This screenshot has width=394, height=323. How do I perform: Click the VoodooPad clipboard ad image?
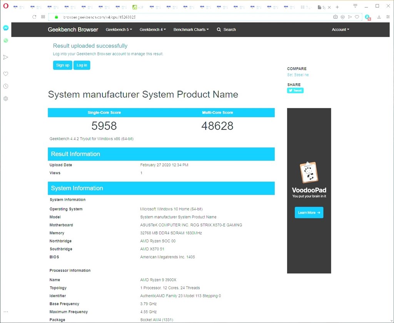point(309,173)
